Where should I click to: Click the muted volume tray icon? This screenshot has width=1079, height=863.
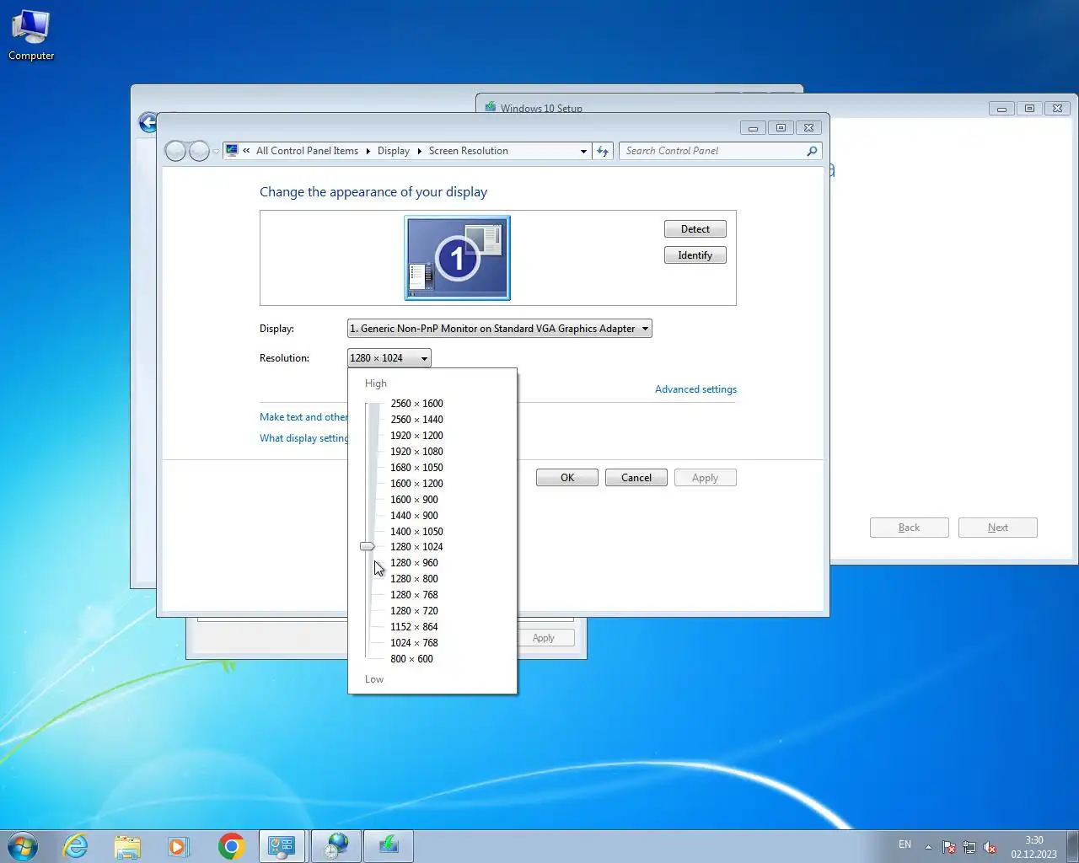point(990,847)
